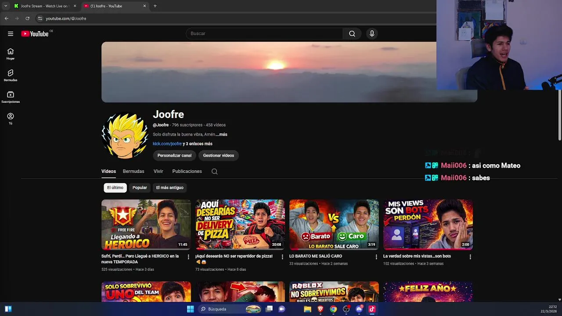The height and width of the screenshot is (316, 562).
Task: Click the YouTube logo
Action: coord(35,34)
